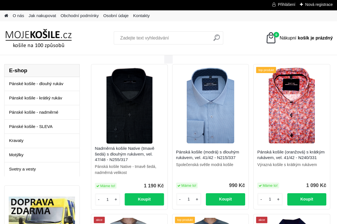The image size is (337, 224).
Task: Select Pánské košile - dlouhý rukáv category
Action: 42,84
